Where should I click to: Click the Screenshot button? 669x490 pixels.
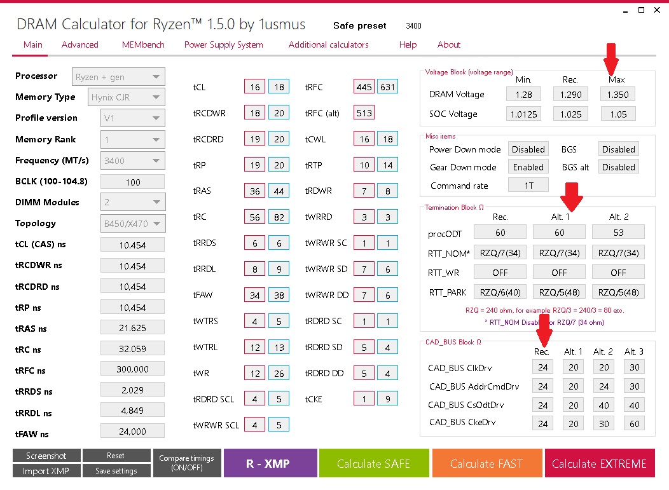coord(46,456)
